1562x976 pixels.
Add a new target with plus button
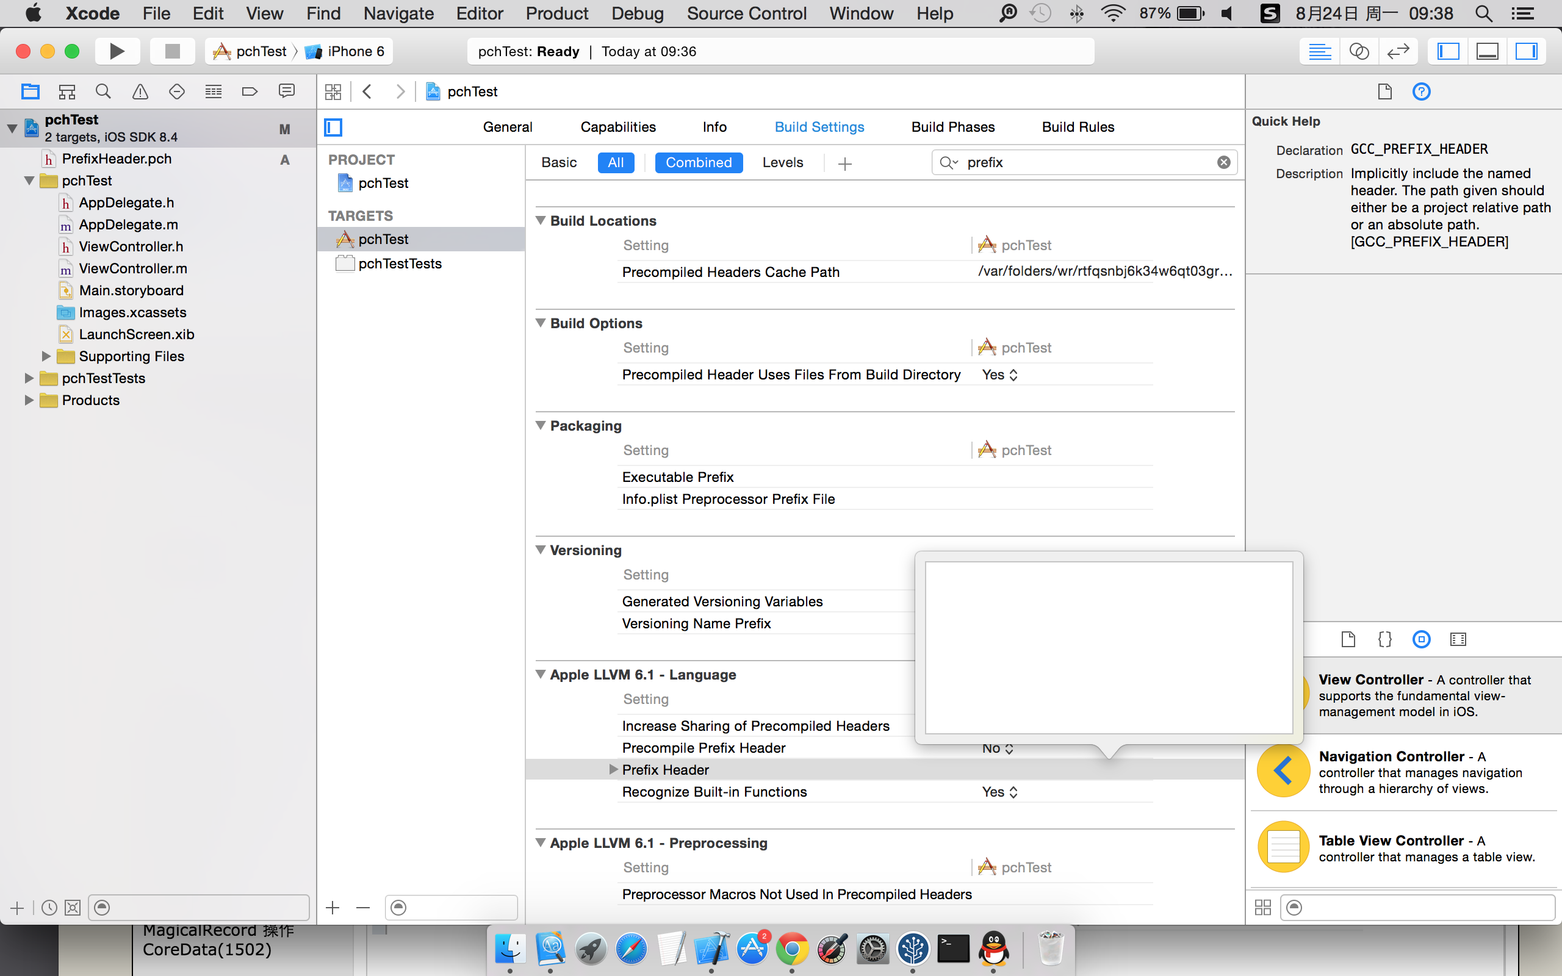(x=333, y=908)
